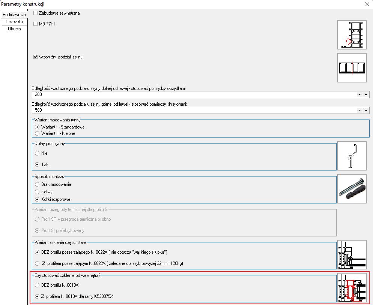The height and width of the screenshot is (305, 373).
Task: Click the fixed part glazing variant diagram
Action: (x=352, y=255)
